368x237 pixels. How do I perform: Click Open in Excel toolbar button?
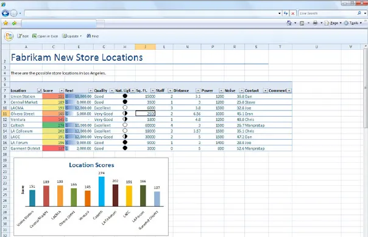pyautogui.click(x=45, y=36)
